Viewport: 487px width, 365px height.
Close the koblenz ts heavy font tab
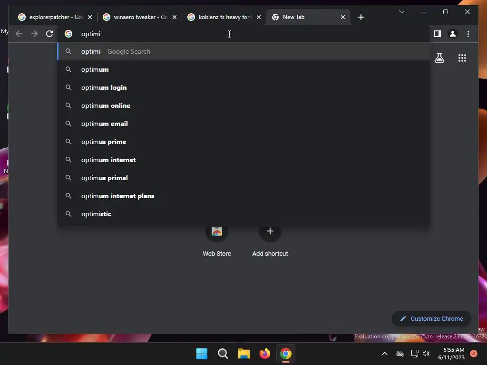coord(258,17)
